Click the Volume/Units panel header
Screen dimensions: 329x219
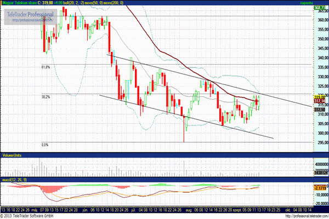(x=13, y=155)
